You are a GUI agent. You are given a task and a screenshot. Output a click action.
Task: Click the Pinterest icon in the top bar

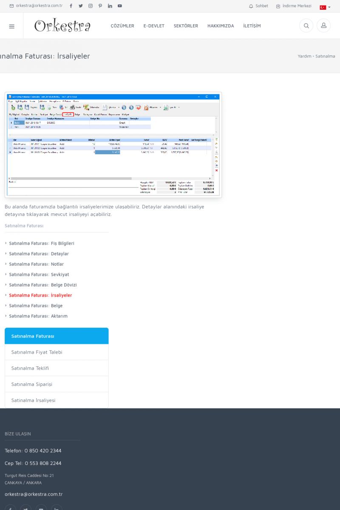click(100, 6)
